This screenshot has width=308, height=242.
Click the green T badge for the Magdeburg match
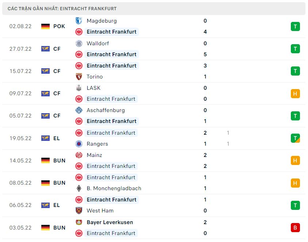point(295,26)
